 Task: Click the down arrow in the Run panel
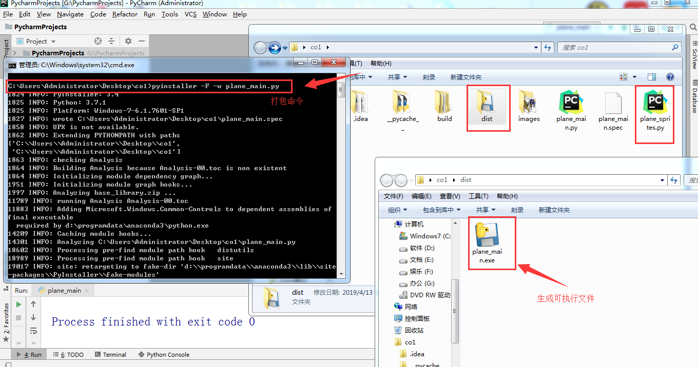(x=33, y=317)
